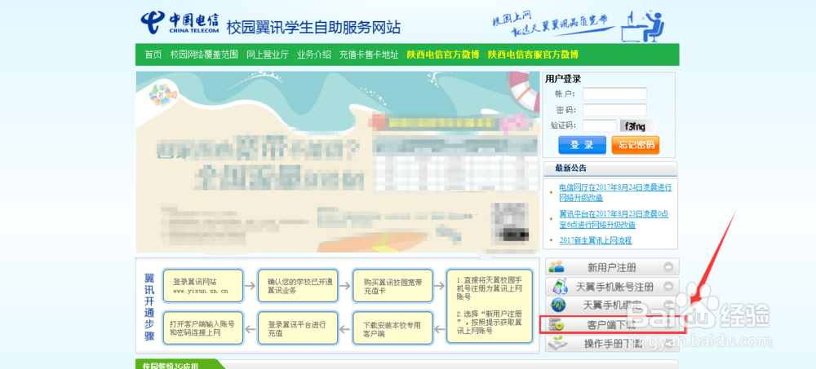The height and width of the screenshot is (369, 816).
Task: Click the 登录翼讯平台进行充值 step box
Action: [x=298, y=328]
